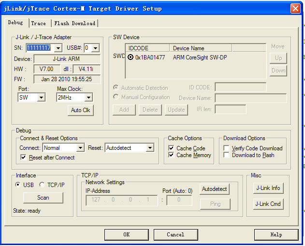The image size is (305, 246).
Task: Uncheck Cache Memory option
Action: tap(171, 155)
